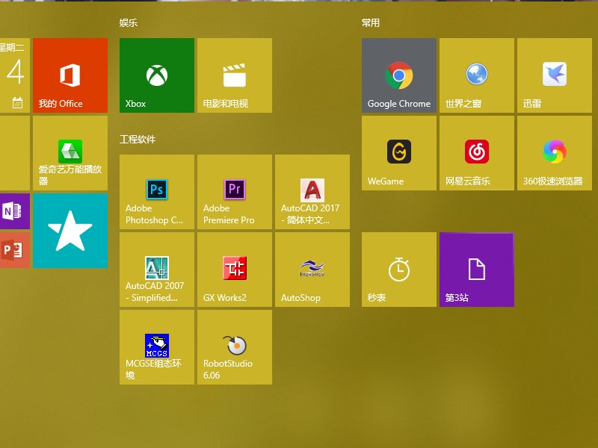598x448 pixels.
Task: Launch WeGame tile
Action: 399,153
